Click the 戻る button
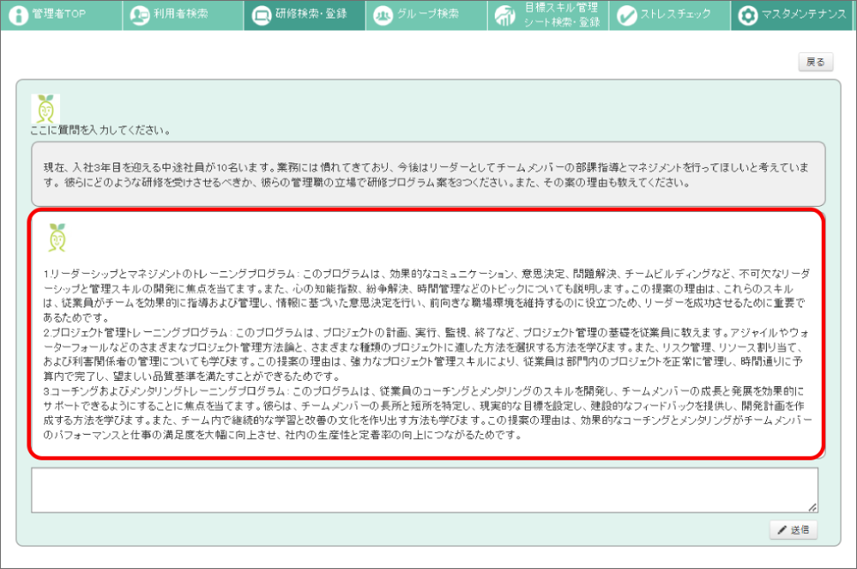This screenshot has height=569, width=857. (815, 62)
